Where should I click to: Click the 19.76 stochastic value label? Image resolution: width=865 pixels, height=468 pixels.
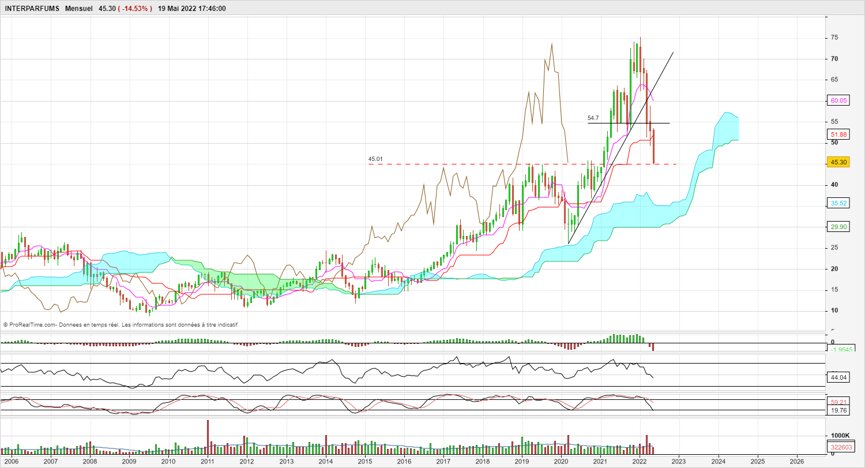838,410
